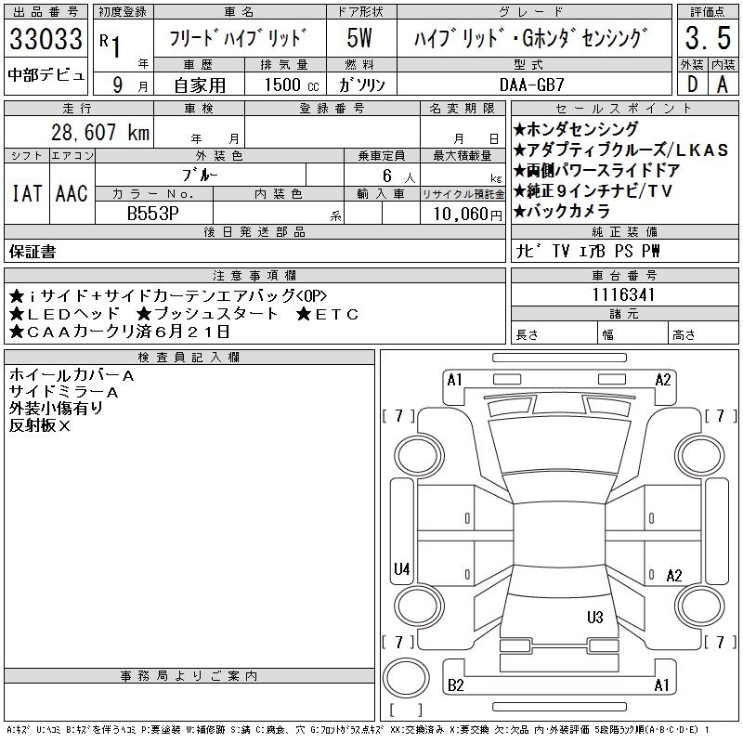Click the 注意事項欄 section header
Screen dimensions: 743x743
tap(254, 275)
